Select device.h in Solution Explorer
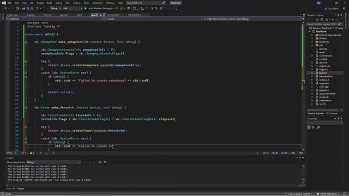The width and height of the screenshot is (349, 196). (x=323, y=63)
